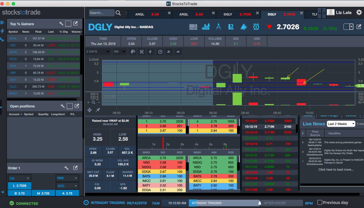Image resolution: width=364 pixels, height=208 pixels.
Task: Click the search magnifier icon
Action: tap(118, 13)
